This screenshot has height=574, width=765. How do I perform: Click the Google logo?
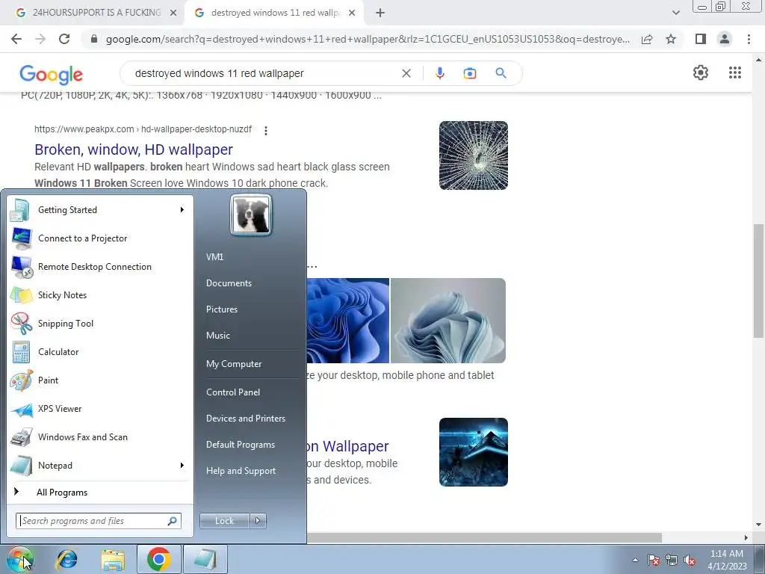[x=52, y=74]
